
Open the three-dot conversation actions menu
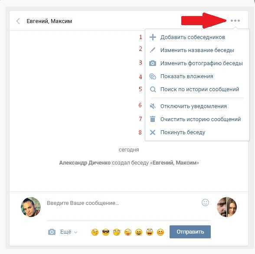tap(235, 21)
